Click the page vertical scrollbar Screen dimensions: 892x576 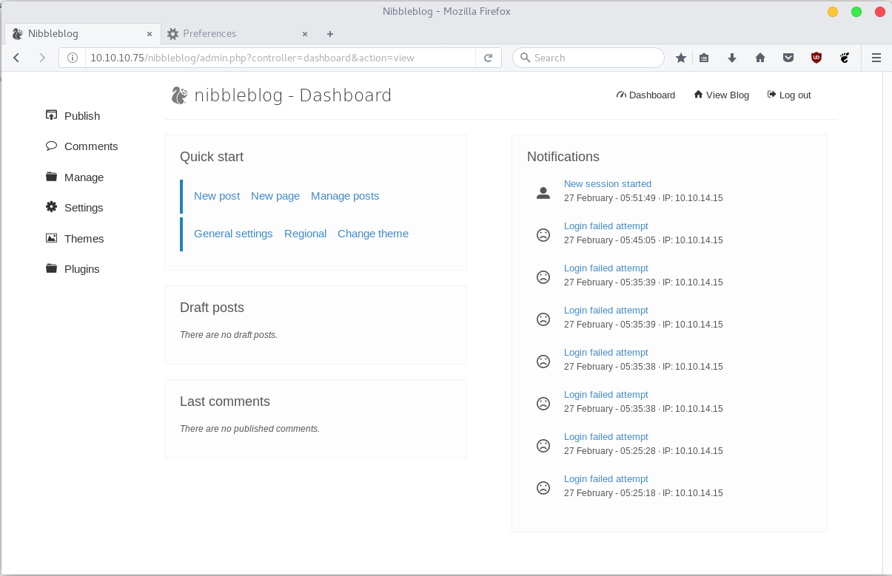887,322
